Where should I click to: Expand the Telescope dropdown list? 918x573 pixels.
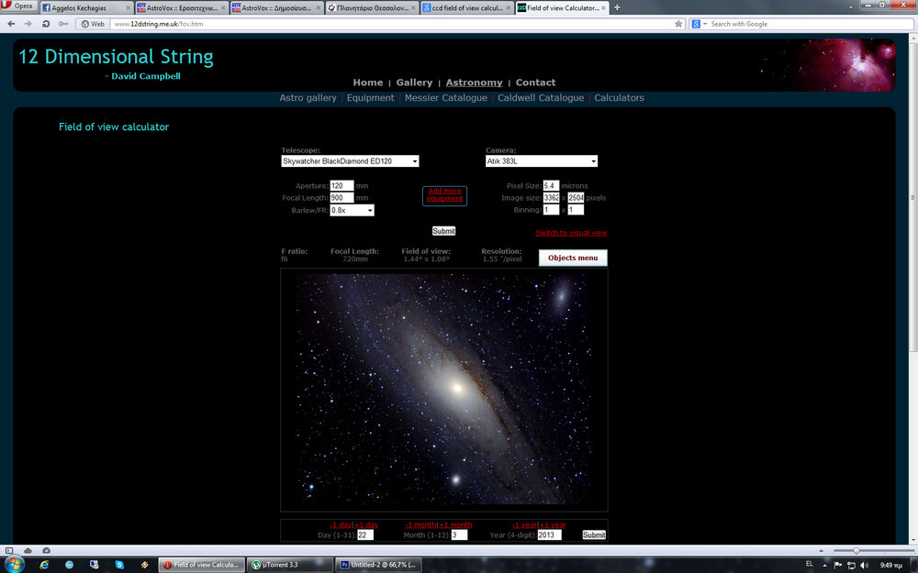(x=350, y=161)
